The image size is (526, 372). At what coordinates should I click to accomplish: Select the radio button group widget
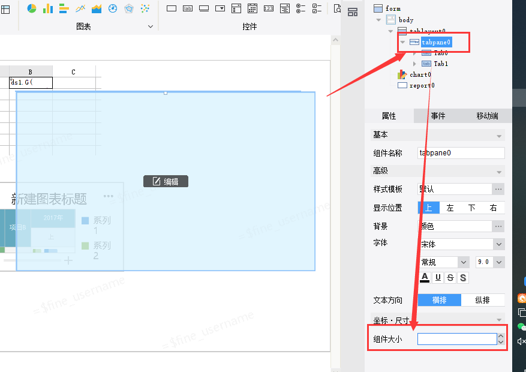(x=300, y=8)
